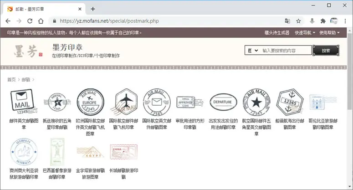Image resolution: width=353 pixels, height=190 pixels.
Task: Open the browser three-dot menu
Action: 345,21
